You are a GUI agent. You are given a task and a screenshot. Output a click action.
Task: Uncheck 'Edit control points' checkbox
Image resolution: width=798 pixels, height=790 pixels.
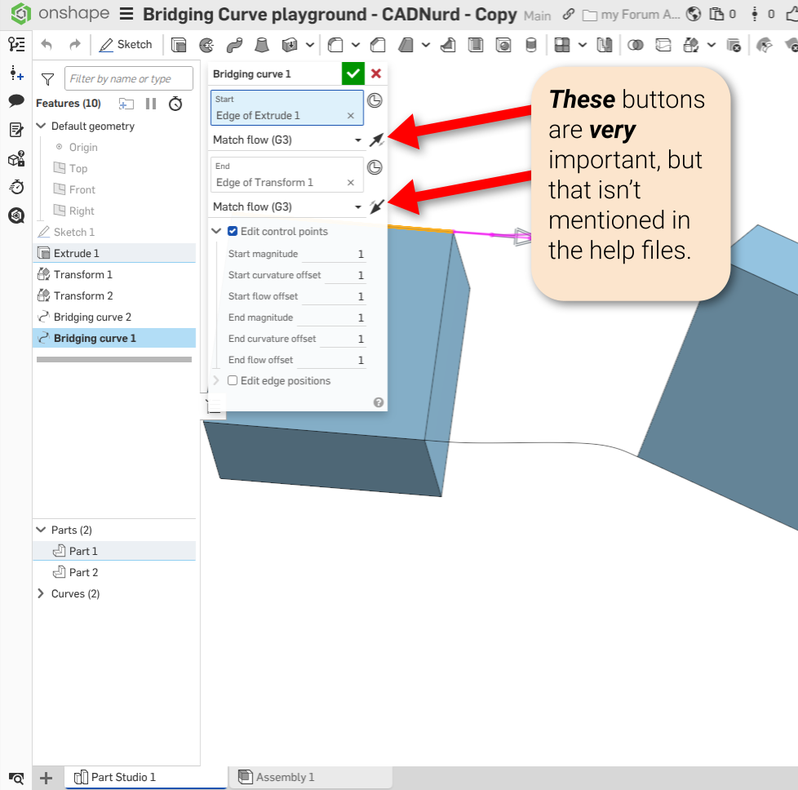coord(233,231)
